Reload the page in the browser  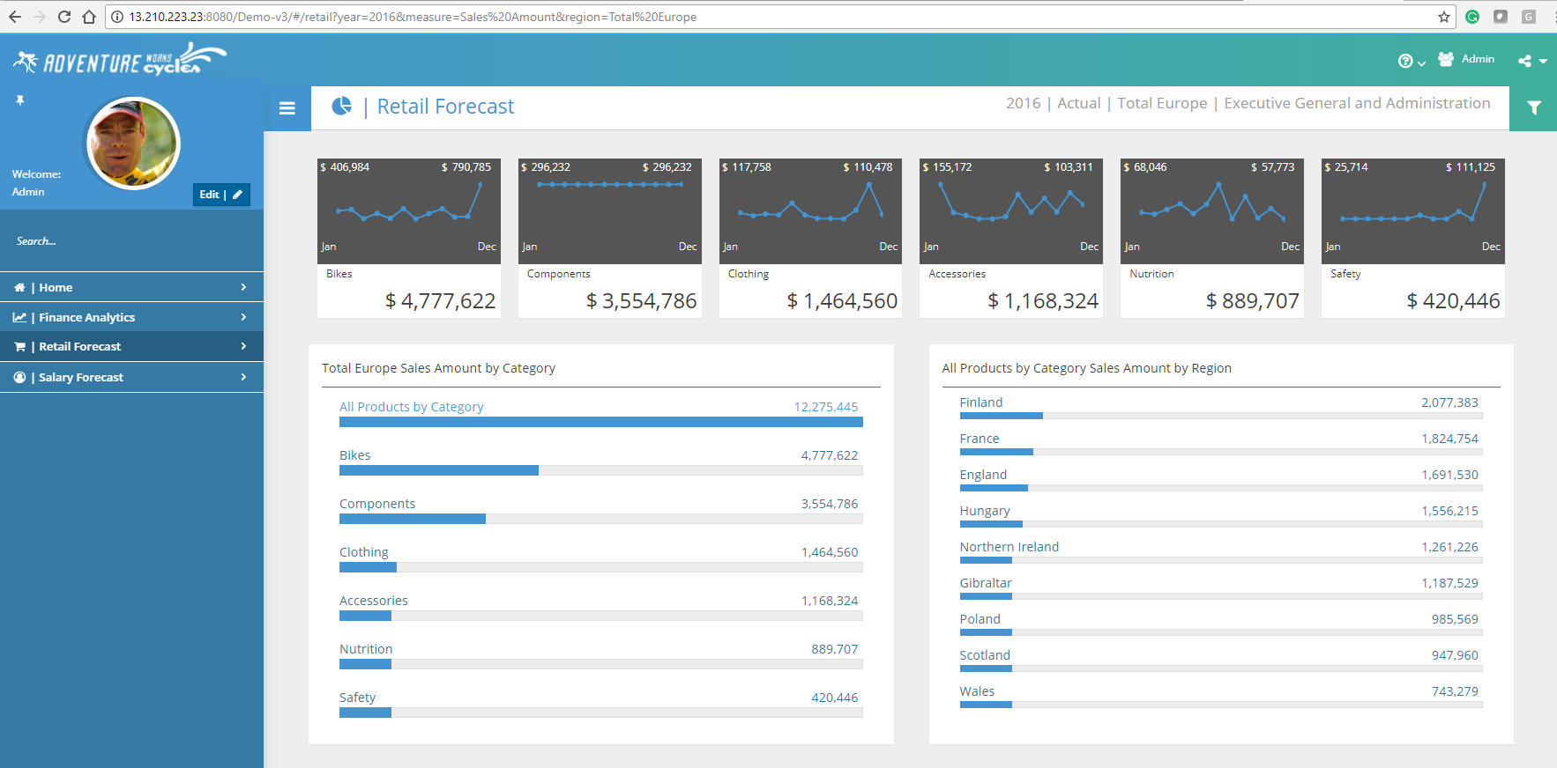[x=63, y=17]
